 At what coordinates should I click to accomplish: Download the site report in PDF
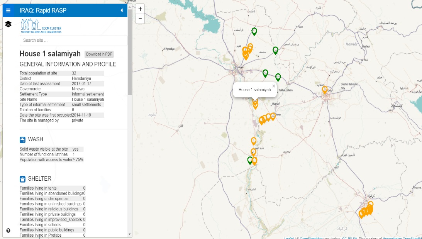click(x=99, y=54)
